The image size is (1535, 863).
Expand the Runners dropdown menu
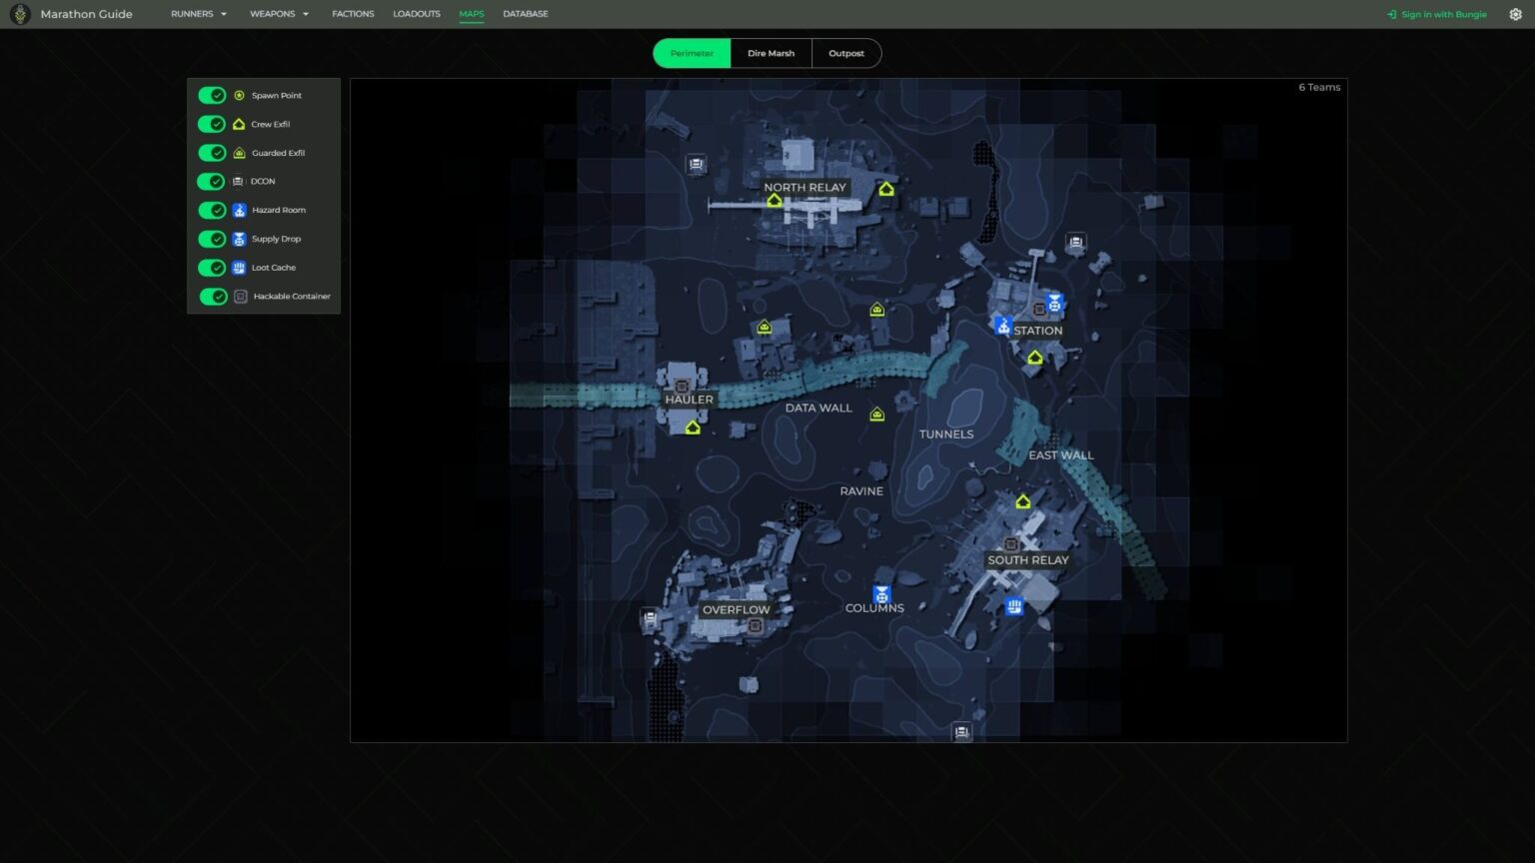(199, 14)
